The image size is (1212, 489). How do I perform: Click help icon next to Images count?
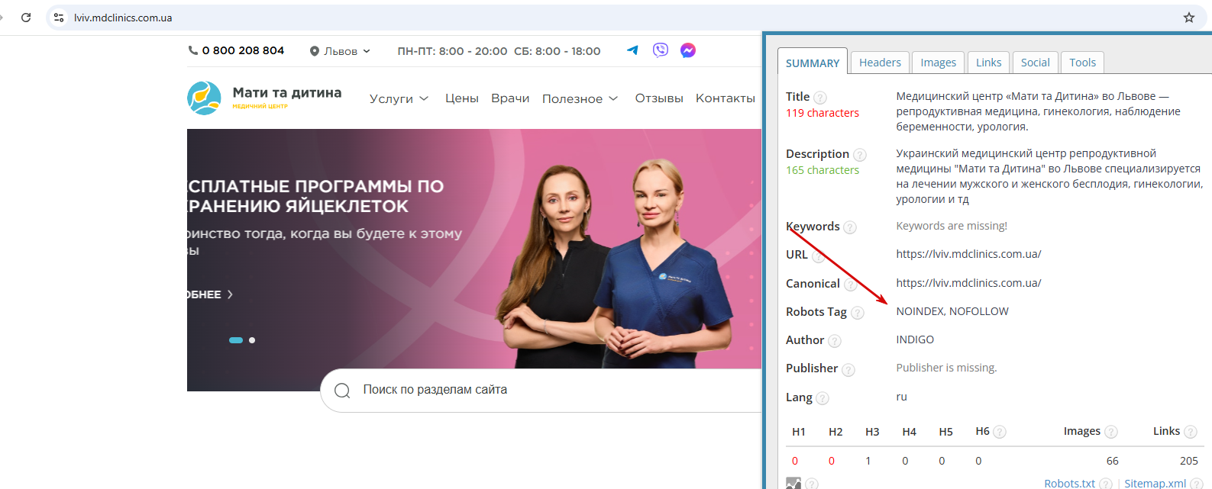1111,432
